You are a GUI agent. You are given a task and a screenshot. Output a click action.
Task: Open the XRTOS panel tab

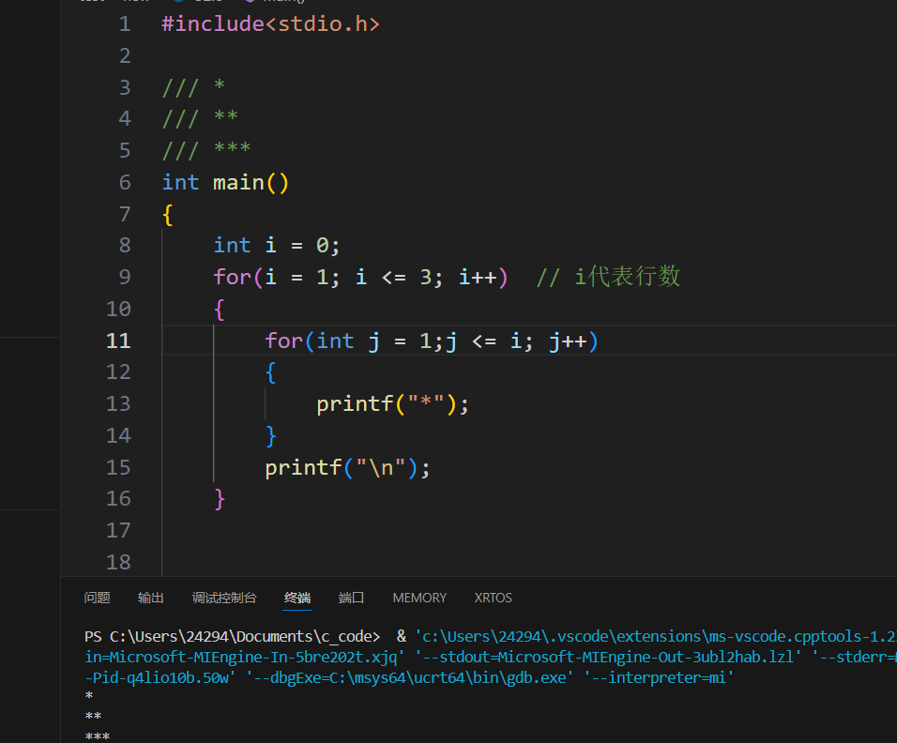pos(493,598)
